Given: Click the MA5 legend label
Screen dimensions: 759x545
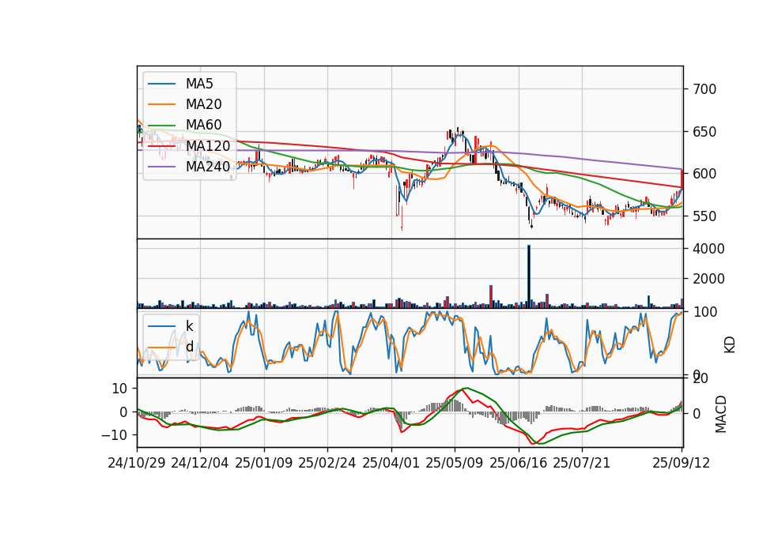Looking at the screenshot, I should click(x=199, y=84).
